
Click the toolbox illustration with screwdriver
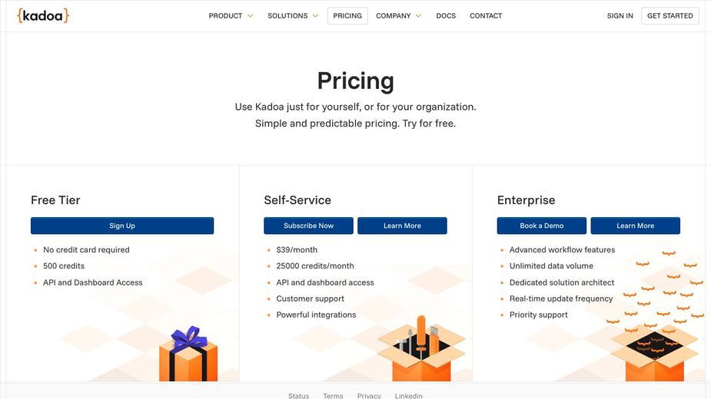tap(421, 348)
